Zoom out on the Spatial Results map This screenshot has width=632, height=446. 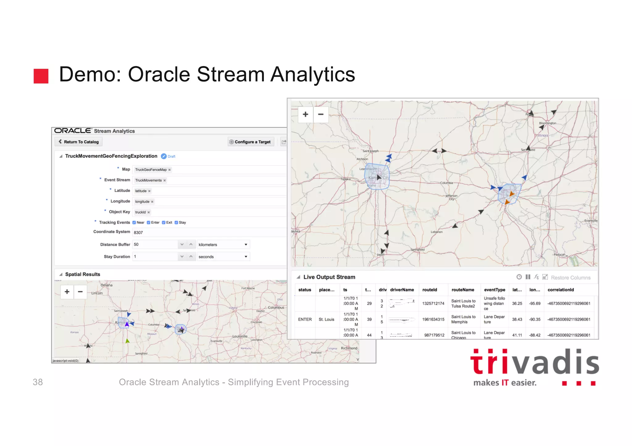80,292
